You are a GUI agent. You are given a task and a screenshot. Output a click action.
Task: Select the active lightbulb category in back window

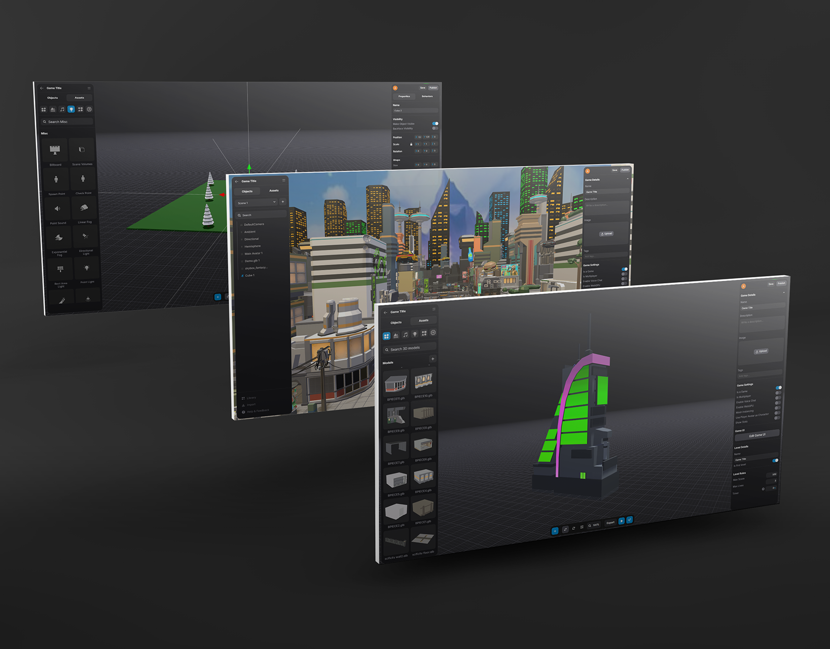coord(71,110)
